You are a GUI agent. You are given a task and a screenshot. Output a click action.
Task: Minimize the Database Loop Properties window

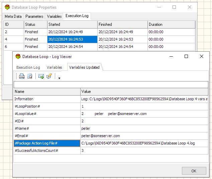159,7
